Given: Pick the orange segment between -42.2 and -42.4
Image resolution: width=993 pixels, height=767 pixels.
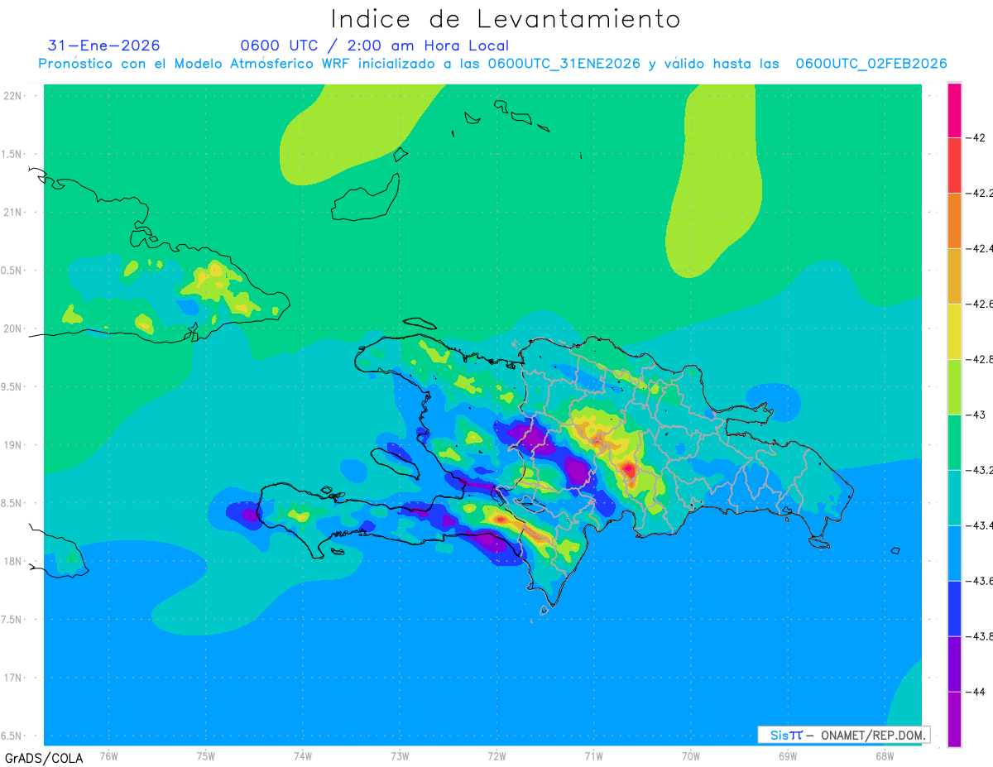Looking at the screenshot, I should (x=954, y=221).
